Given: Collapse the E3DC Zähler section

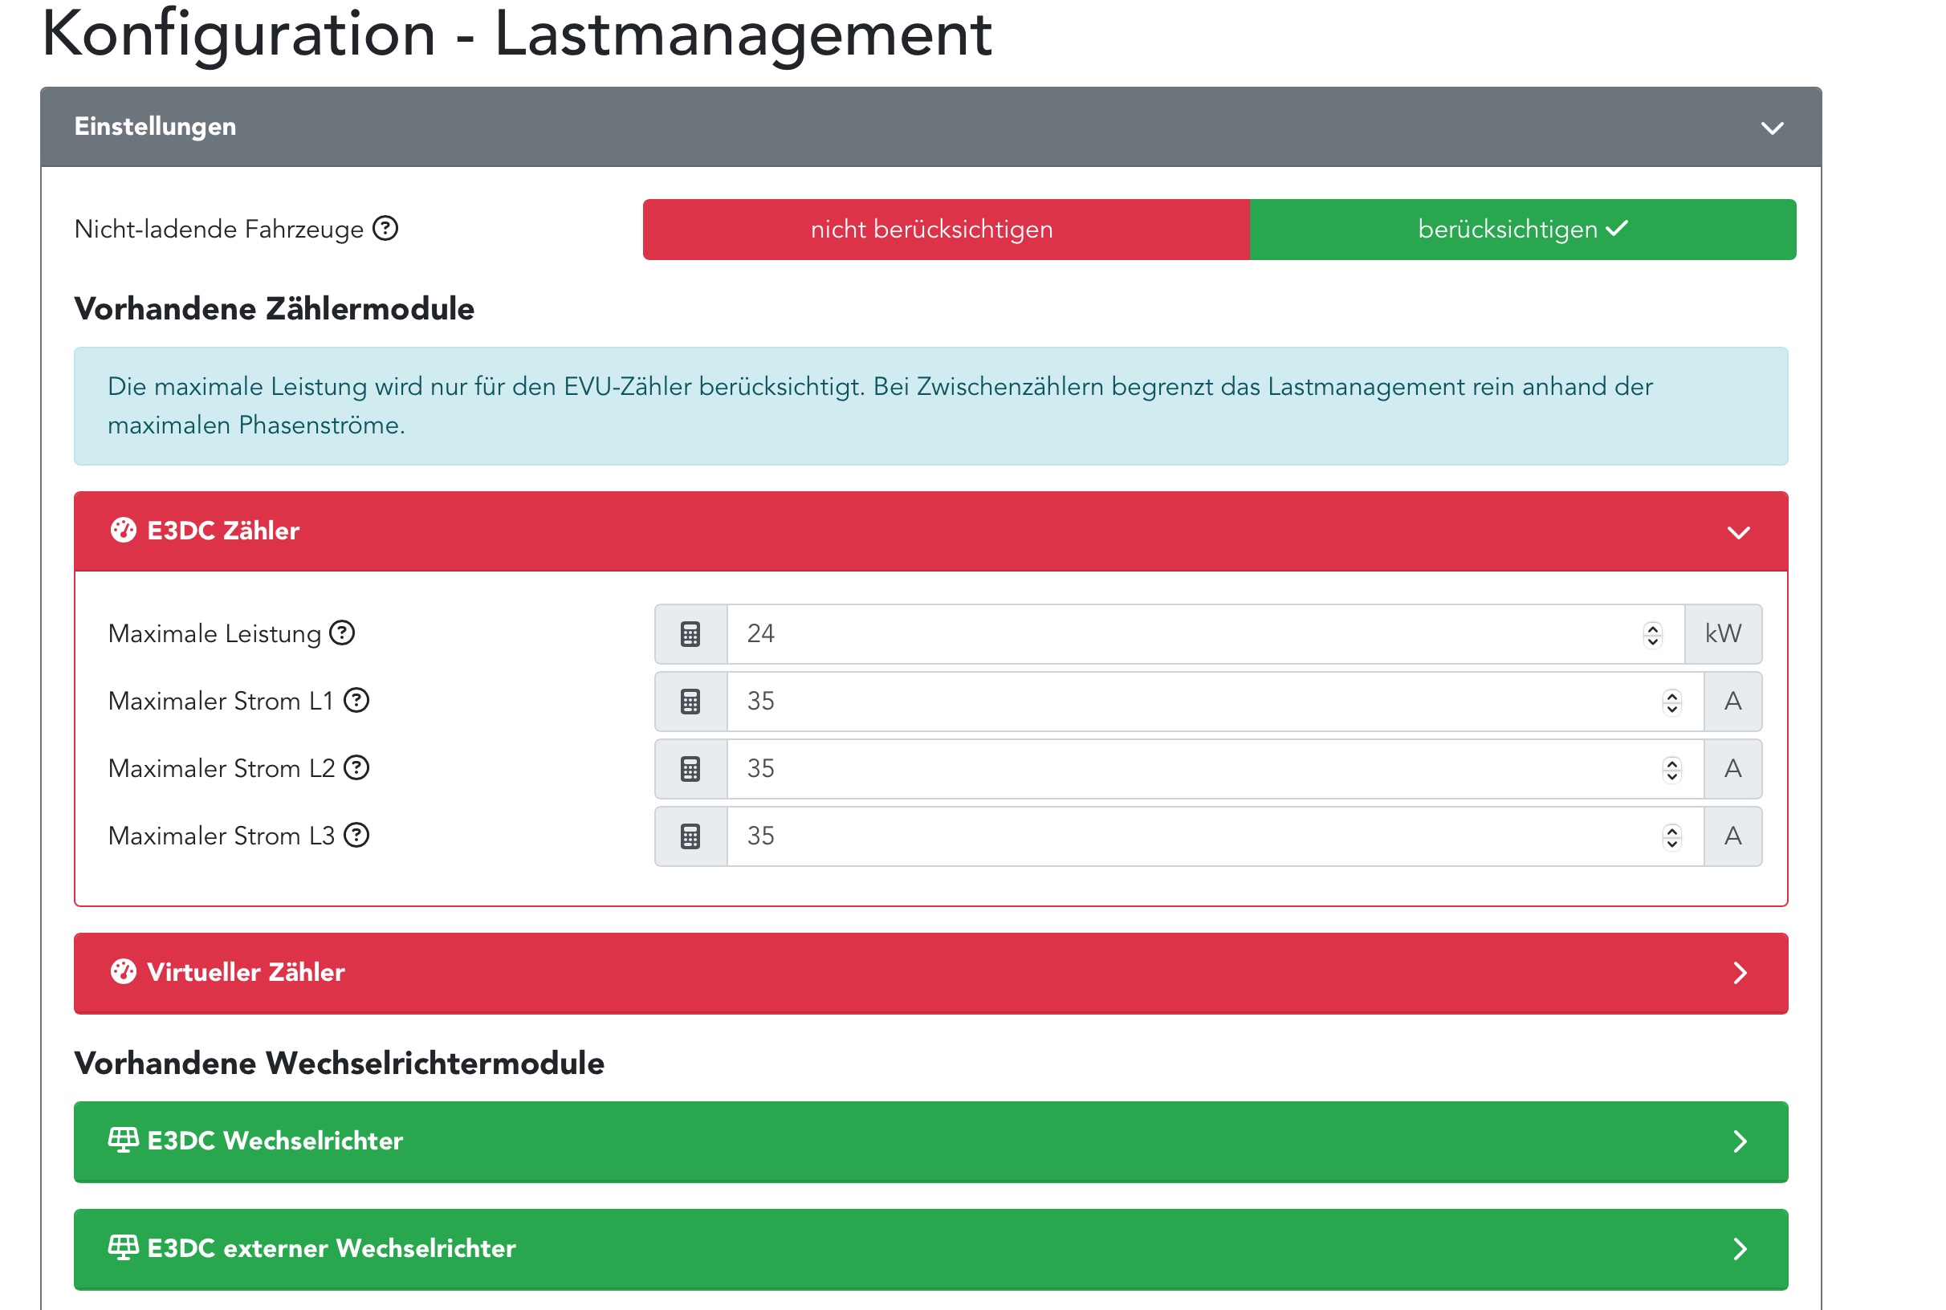Looking at the screenshot, I should (x=1738, y=532).
